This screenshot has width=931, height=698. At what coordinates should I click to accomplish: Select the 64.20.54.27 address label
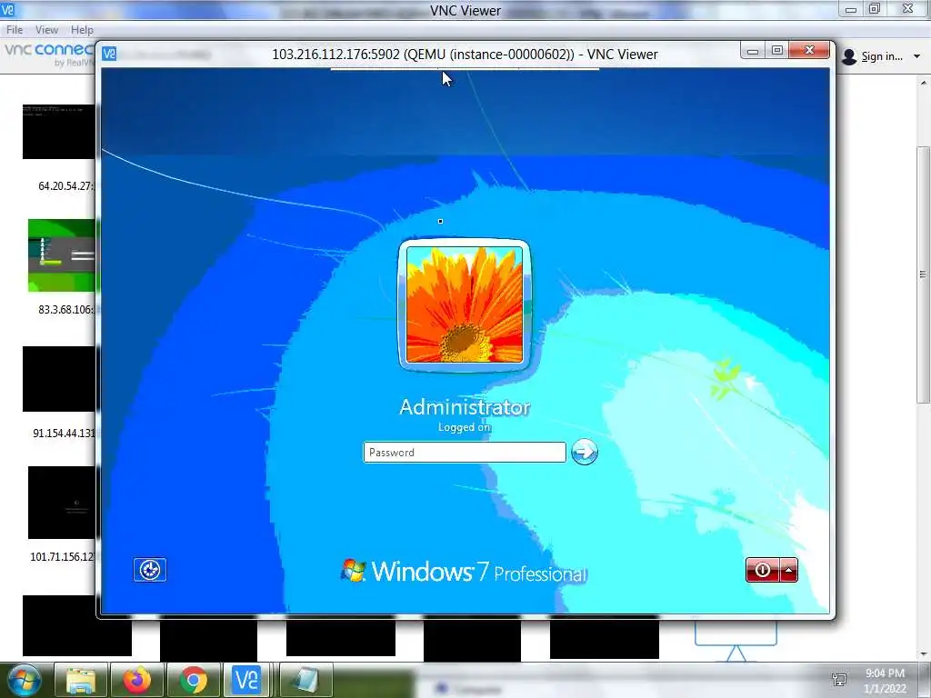pos(65,185)
